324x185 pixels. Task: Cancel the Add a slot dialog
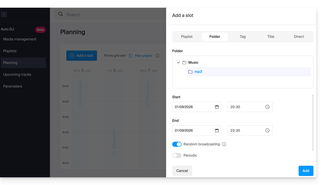tap(182, 171)
